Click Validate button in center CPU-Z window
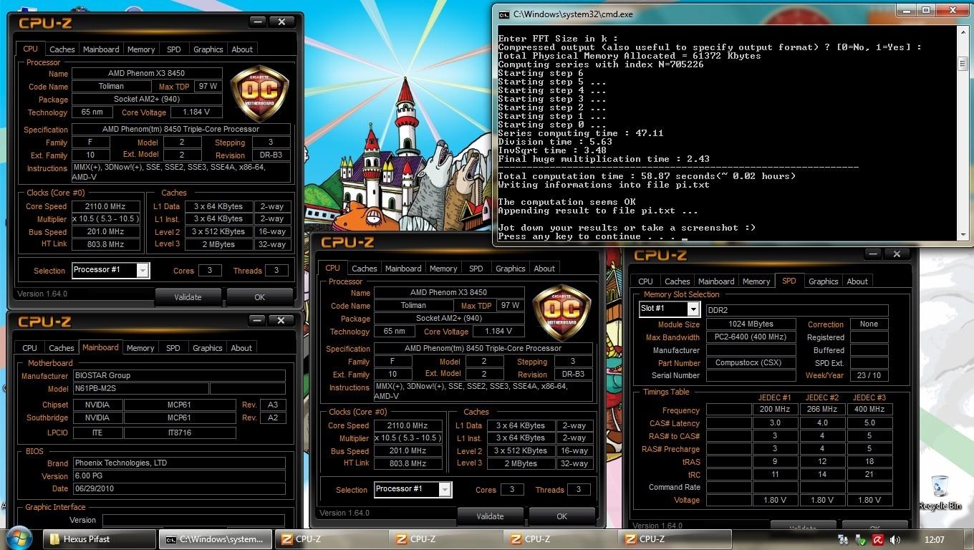The height and width of the screenshot is (550, 974). pyautogui.click(x=491, y=516)
